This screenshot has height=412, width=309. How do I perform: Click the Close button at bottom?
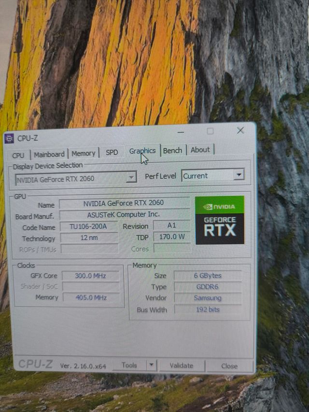[x=229, y=366]
